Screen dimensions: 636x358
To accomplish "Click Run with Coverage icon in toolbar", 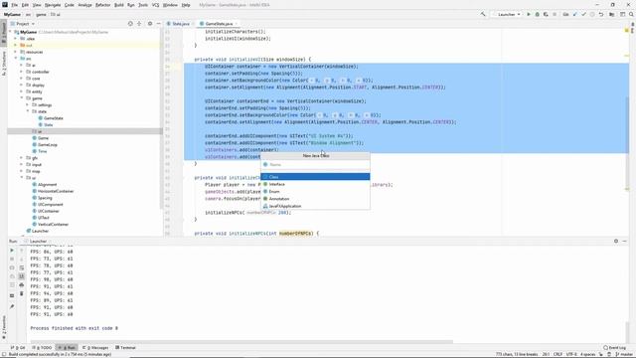I will click(x=546, y=14).
